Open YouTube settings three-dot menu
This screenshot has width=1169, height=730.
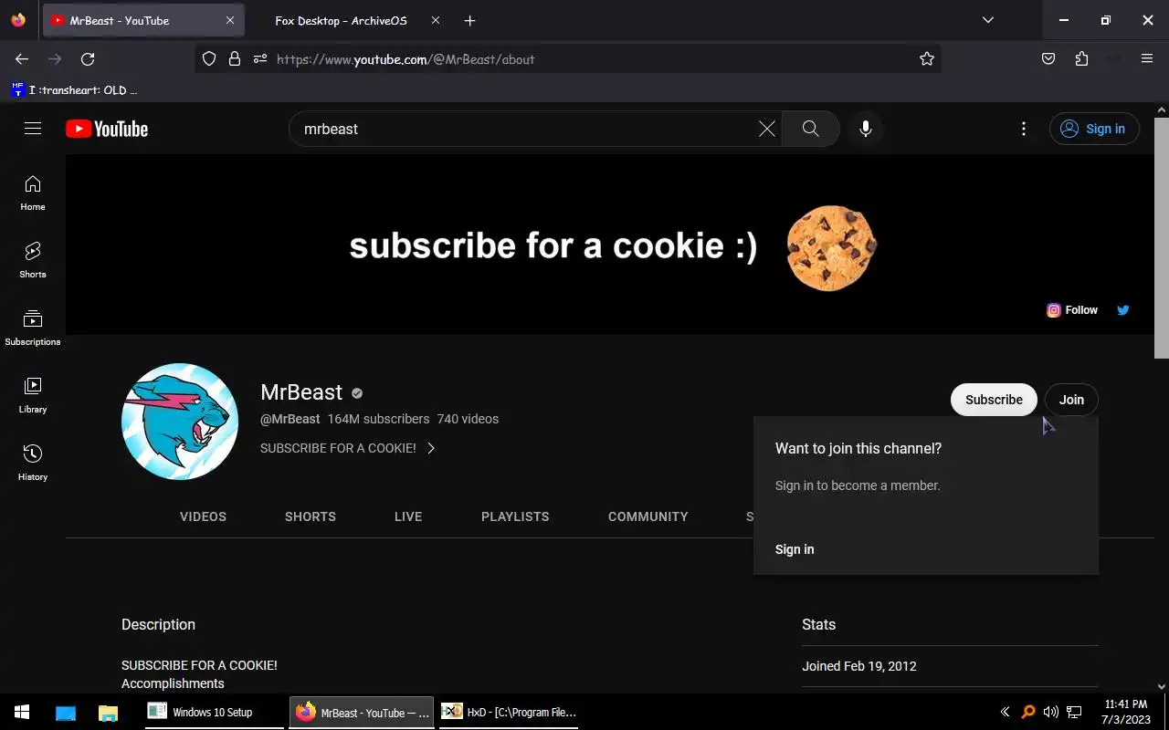(x=1024, y=129)
